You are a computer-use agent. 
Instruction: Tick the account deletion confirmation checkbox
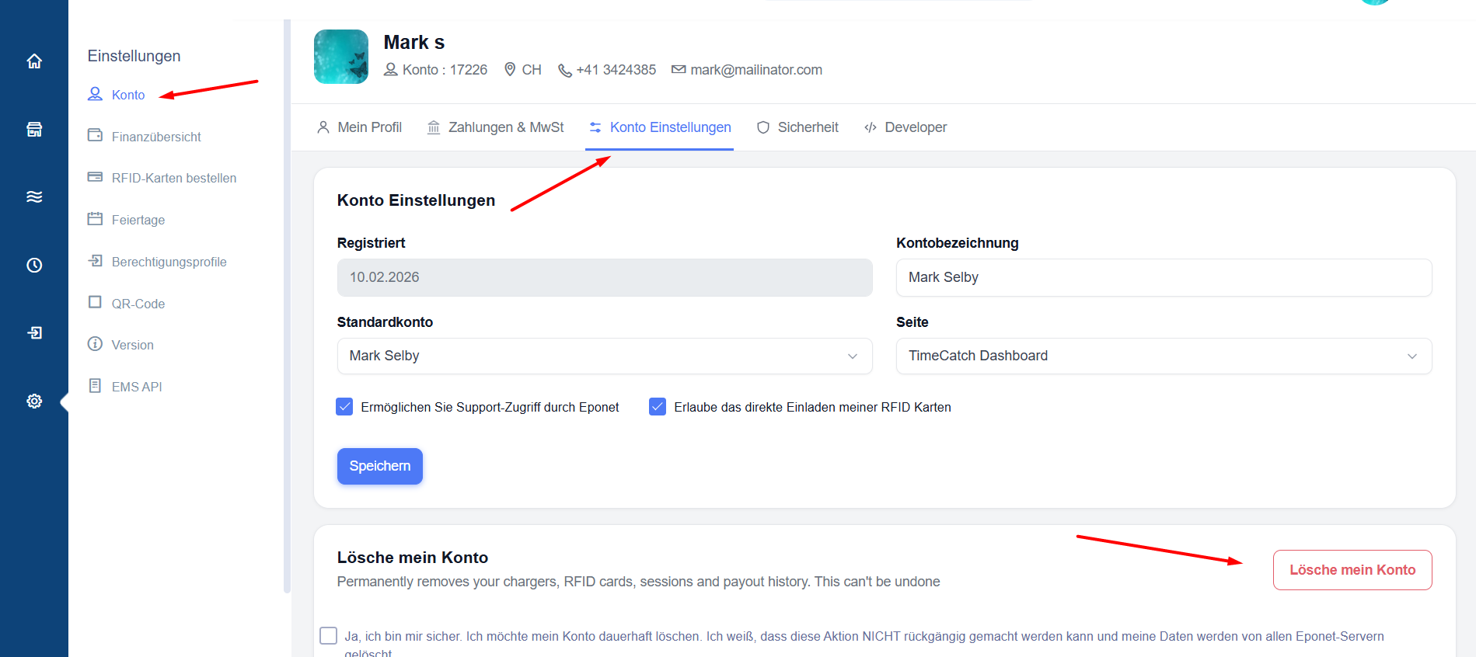point(329,636)
